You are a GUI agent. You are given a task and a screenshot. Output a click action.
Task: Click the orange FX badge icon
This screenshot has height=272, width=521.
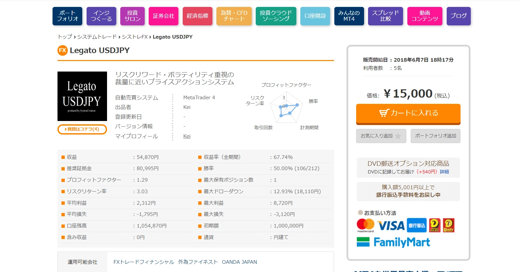[62, 50]
